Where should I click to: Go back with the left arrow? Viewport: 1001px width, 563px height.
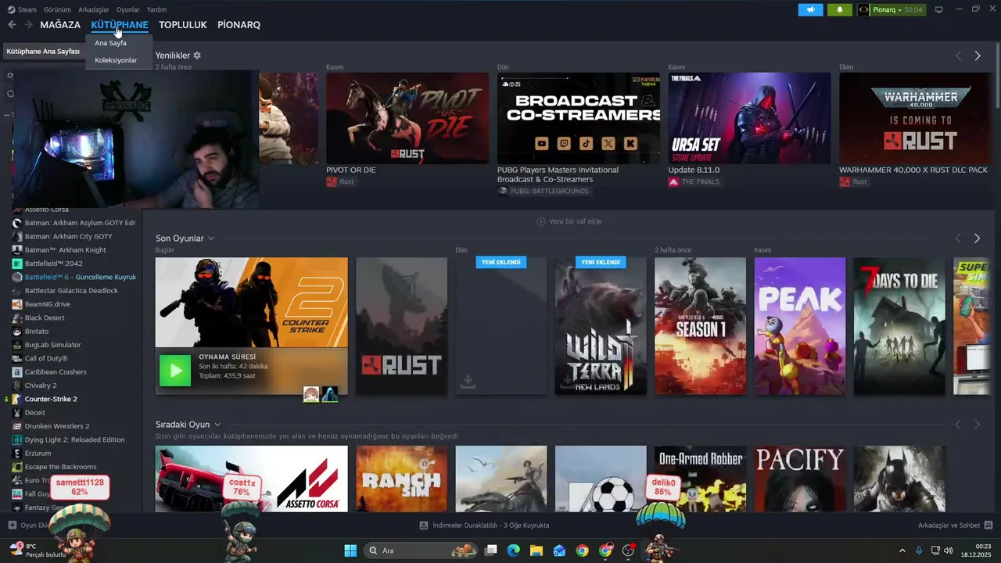click(x=12, y=25)
